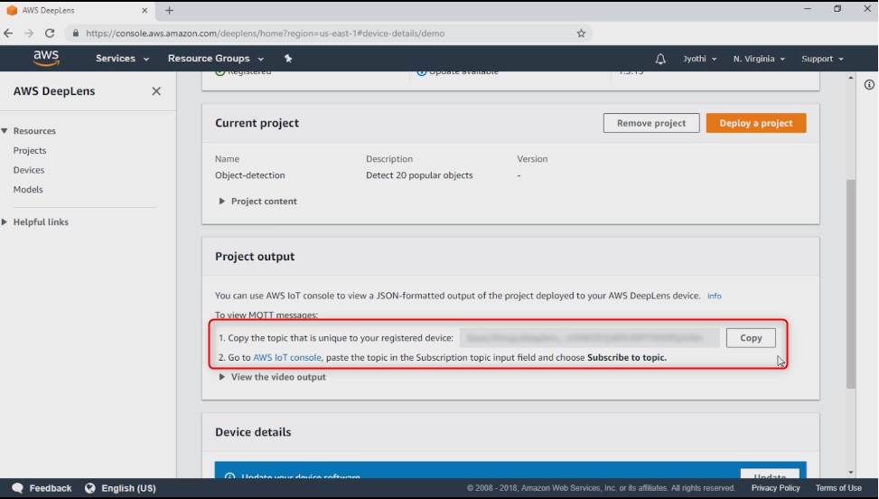Open the info panel icon at right edge
Image resolution: width=879 pixels, height=499 pixels.
click(x=869, y=85)
